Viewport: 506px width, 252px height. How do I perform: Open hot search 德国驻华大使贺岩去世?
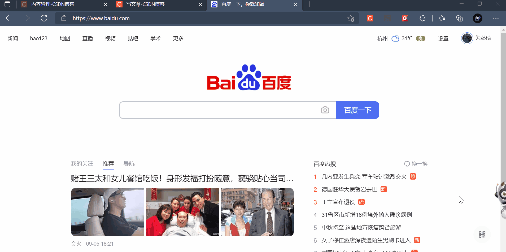349,189
